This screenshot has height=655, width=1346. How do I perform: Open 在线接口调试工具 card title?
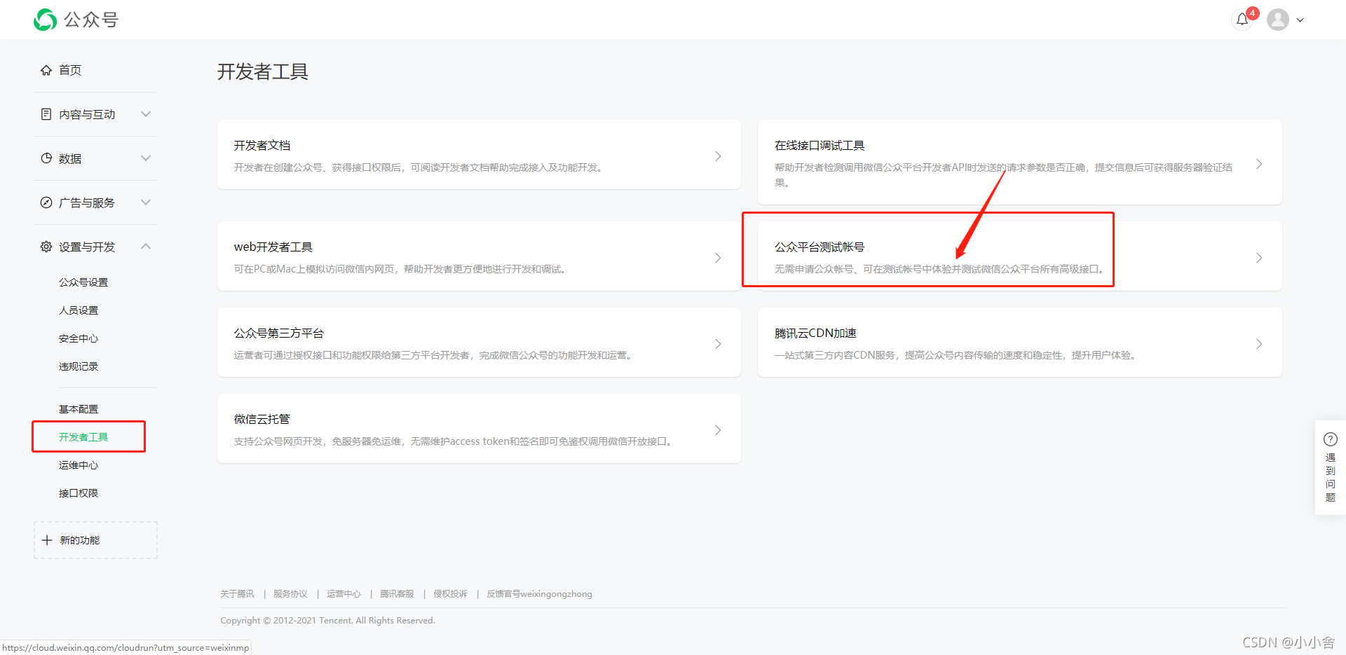click(820, 145)
